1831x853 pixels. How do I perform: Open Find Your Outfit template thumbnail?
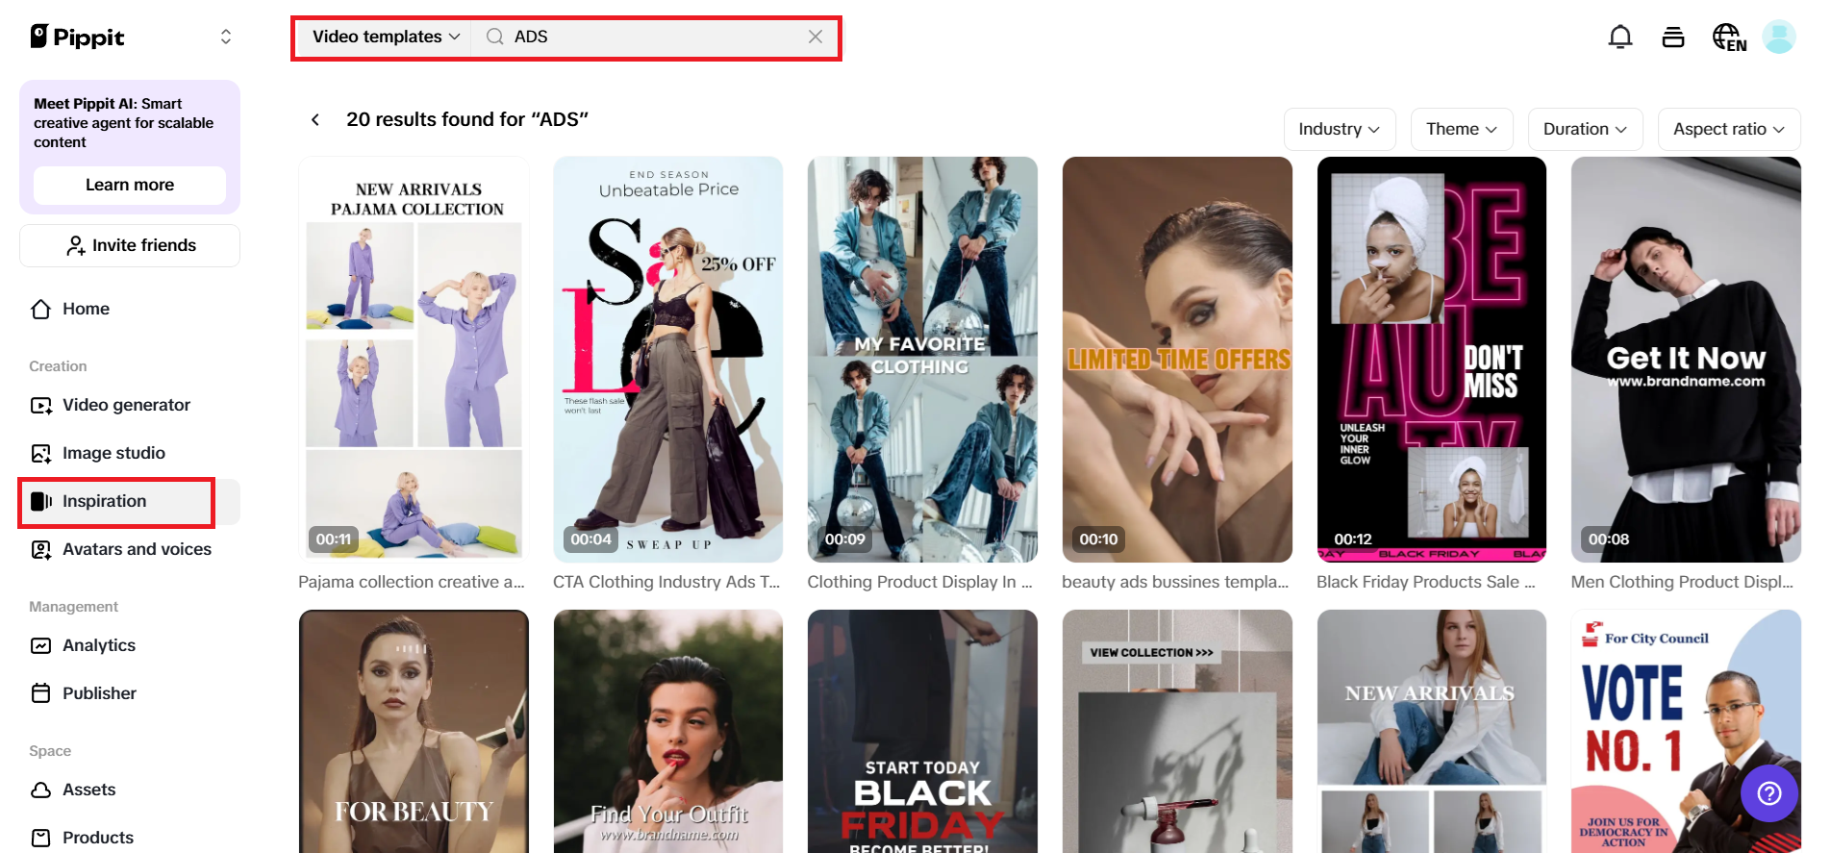click(x=668, y=732)
